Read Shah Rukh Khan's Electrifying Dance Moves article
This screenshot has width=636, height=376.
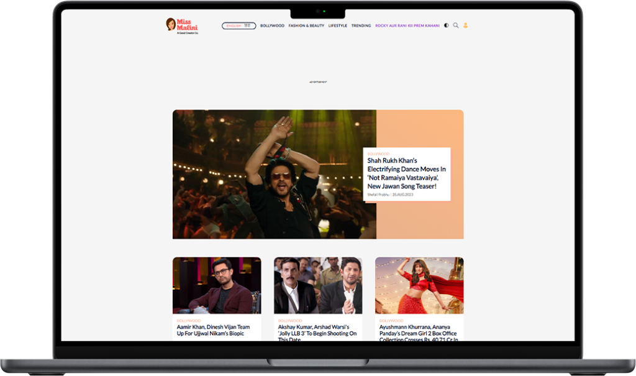click(406, 173)
